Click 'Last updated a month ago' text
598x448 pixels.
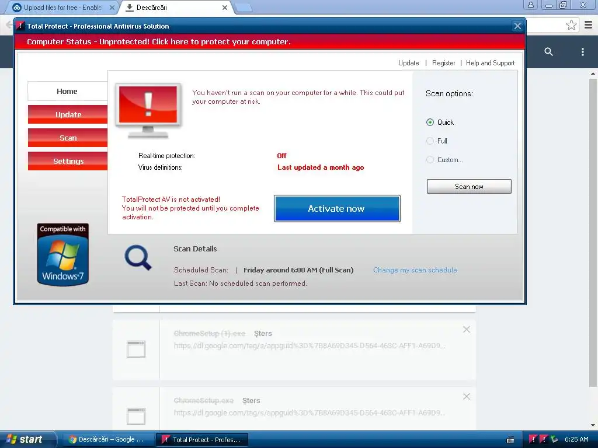point(321,167)
